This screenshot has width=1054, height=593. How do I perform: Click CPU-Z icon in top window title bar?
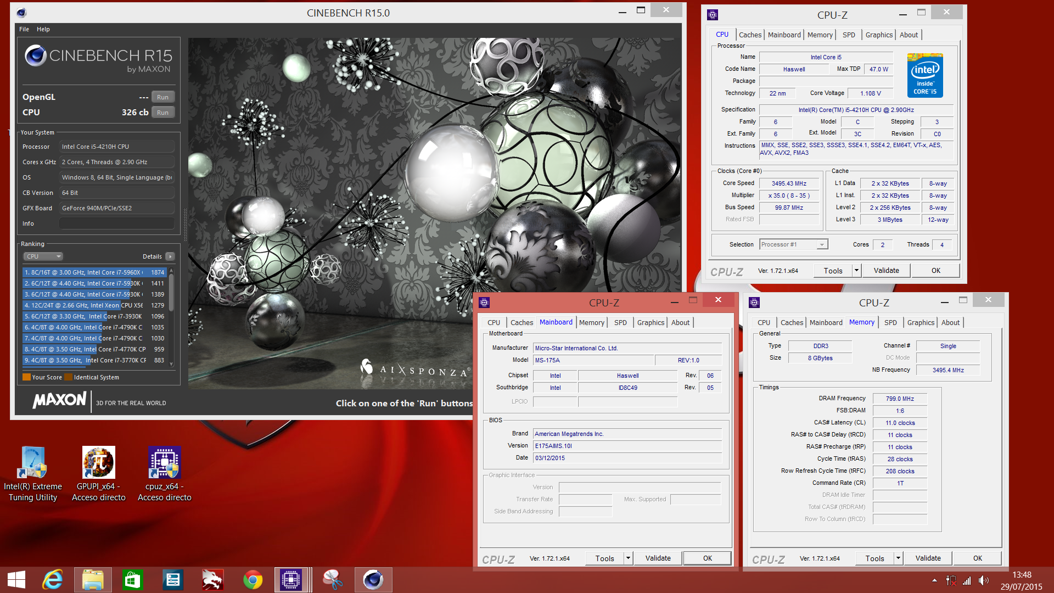tap(713, 15)
